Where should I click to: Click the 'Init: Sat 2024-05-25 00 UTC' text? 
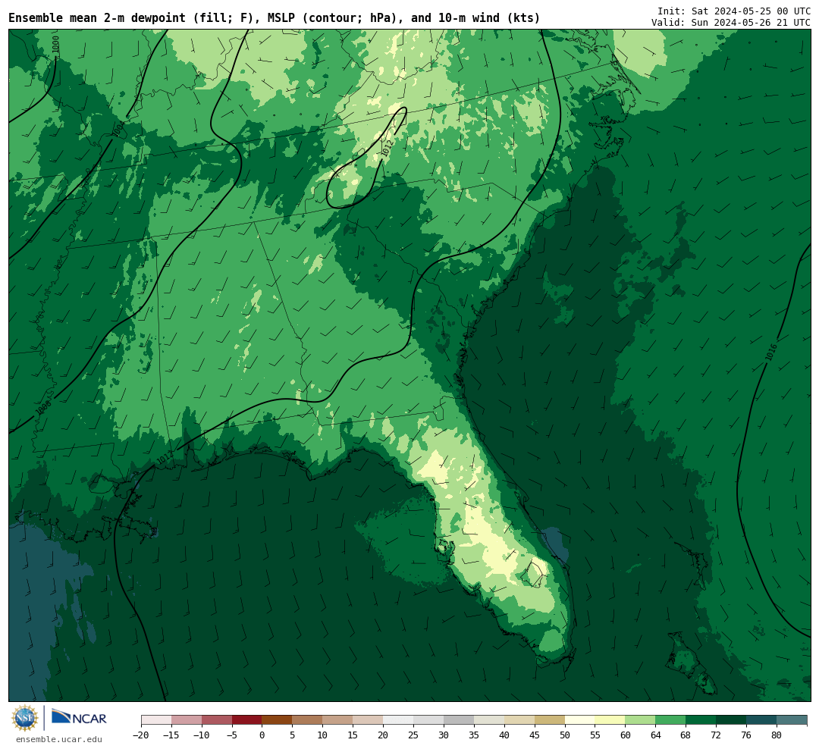pos(734,11)
